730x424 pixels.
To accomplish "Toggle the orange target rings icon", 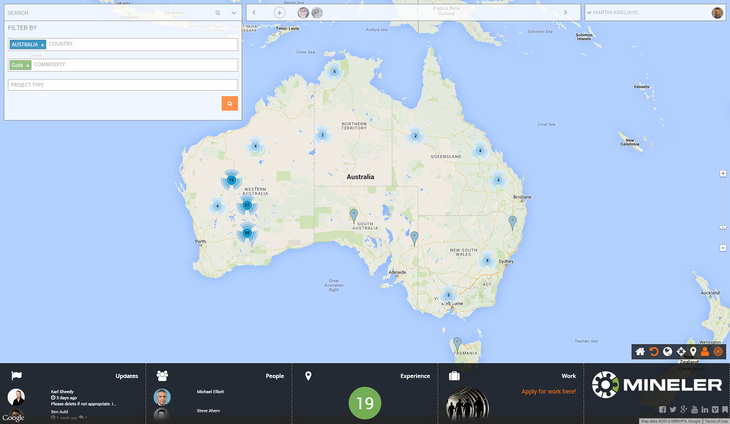I will (718, 352).
